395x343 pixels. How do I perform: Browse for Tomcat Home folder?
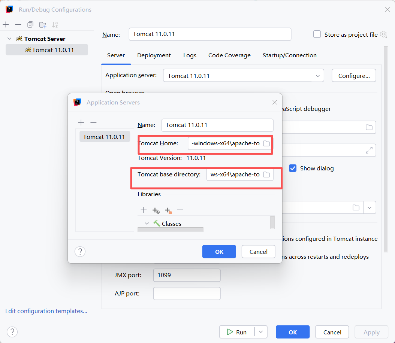[x=266, y=143]
